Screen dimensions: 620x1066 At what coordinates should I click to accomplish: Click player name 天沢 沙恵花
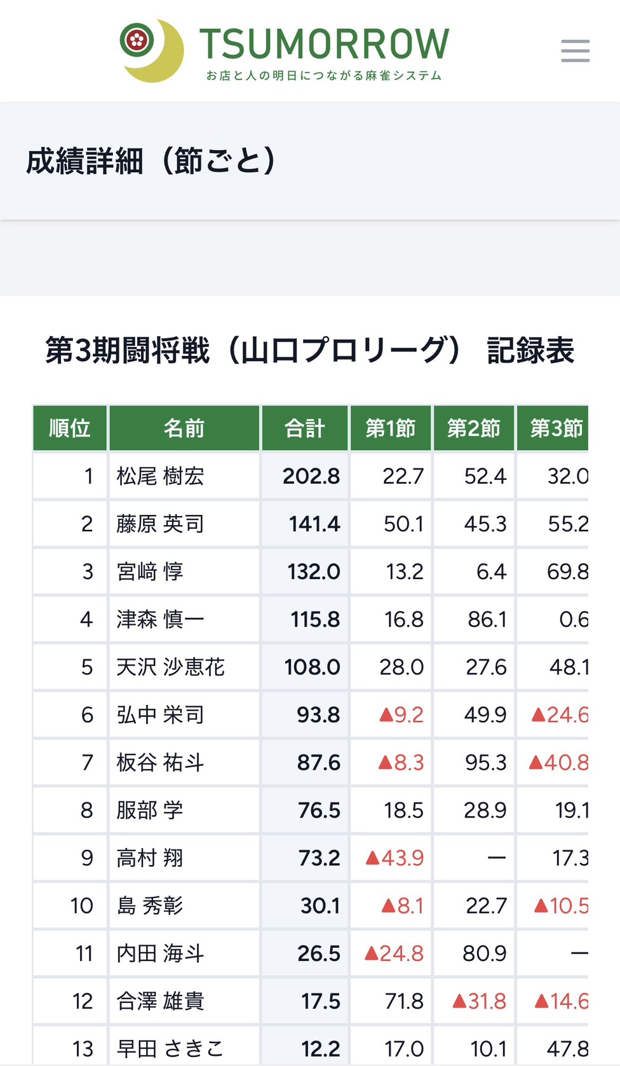(170, 667)
